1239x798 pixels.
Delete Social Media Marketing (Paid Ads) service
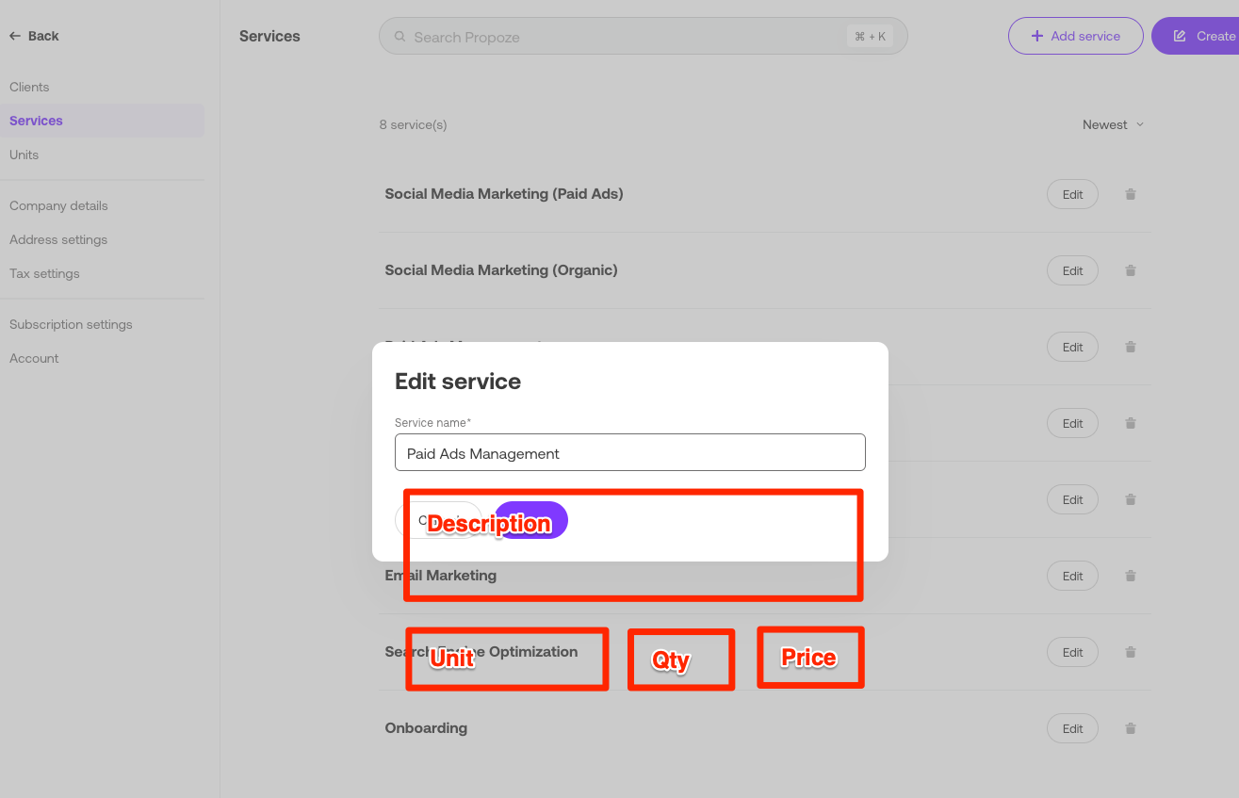1131,194
